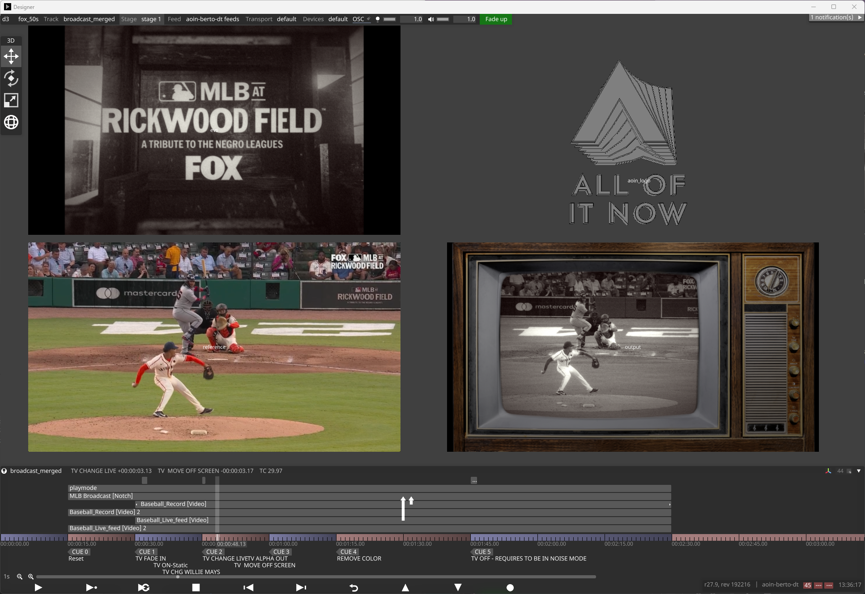
Task: Zoom in the timeline magnifier
Action: 31,577
